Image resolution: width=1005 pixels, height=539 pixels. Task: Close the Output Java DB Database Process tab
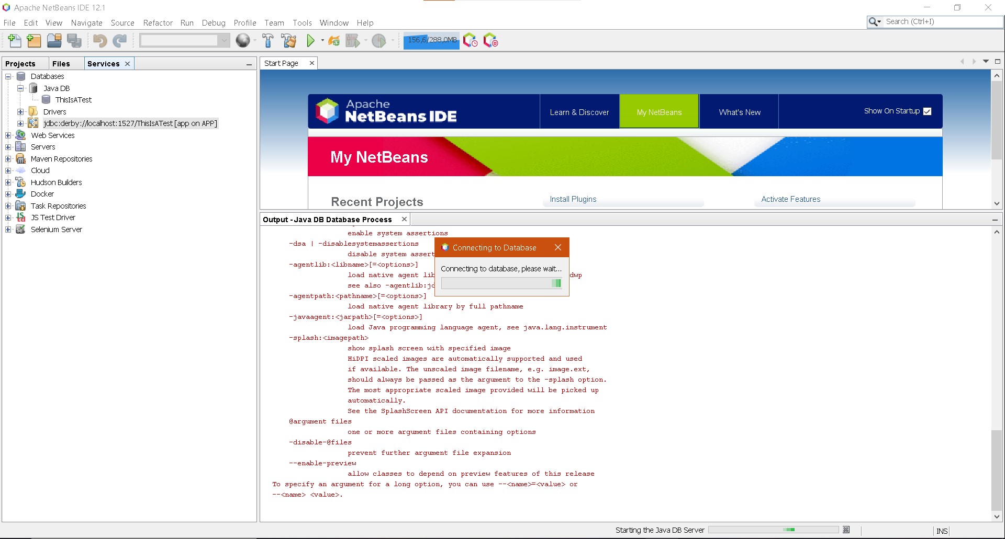(404, 219)
